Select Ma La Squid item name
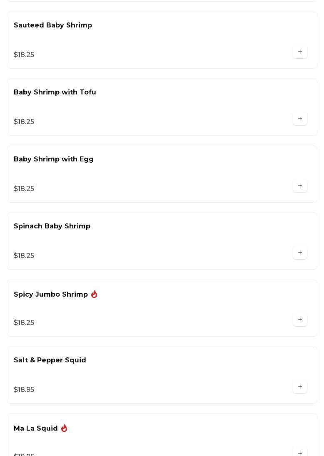The height and width of the screenshot is (456, 324). [x=36, y=429]
